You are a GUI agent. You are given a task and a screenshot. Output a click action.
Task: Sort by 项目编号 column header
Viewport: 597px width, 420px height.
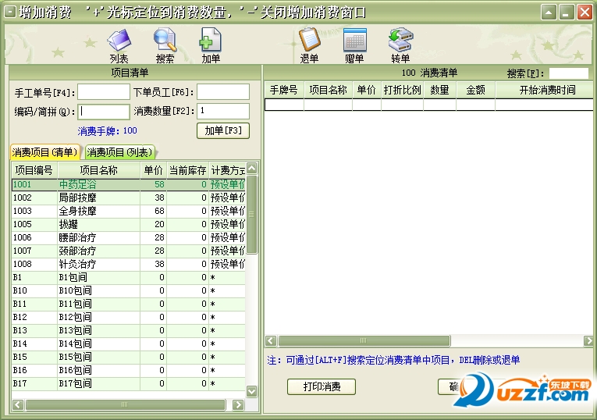pos(34,170)
